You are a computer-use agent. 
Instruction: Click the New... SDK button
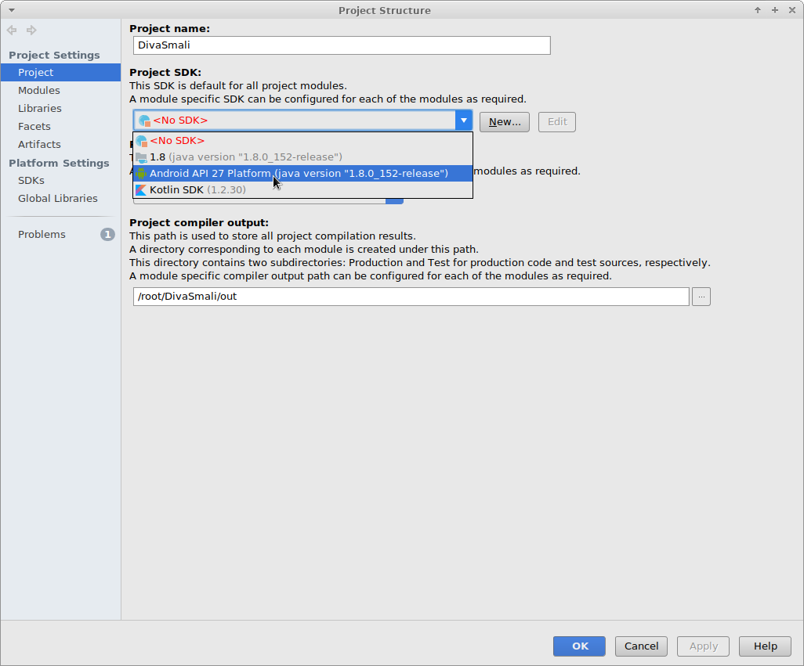pyautogui.click(x=505, y=122)
